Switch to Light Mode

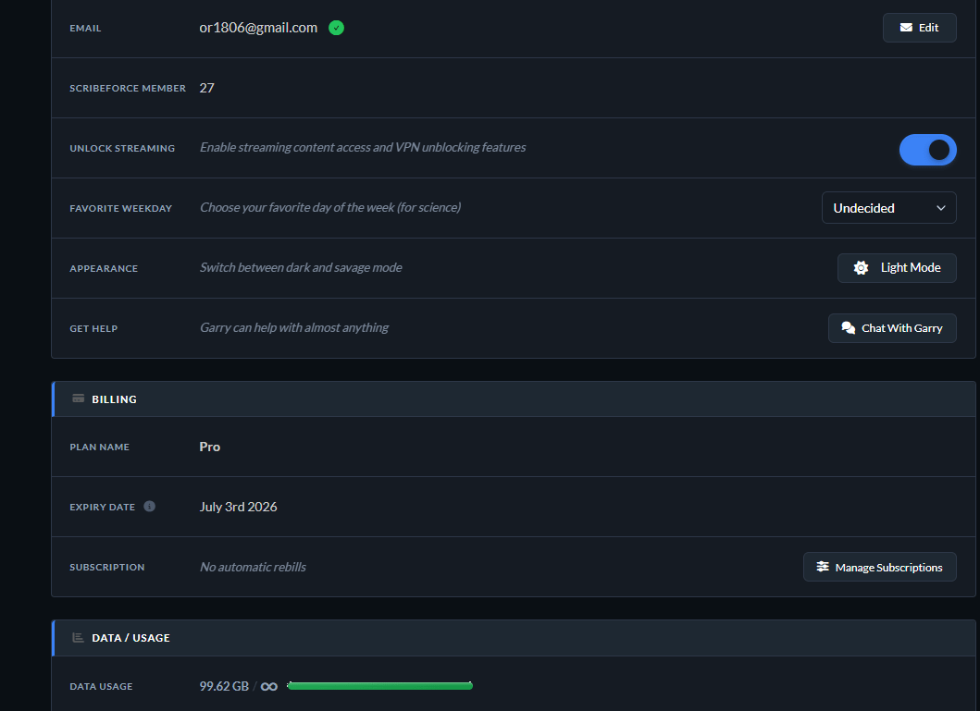[897, 268]
